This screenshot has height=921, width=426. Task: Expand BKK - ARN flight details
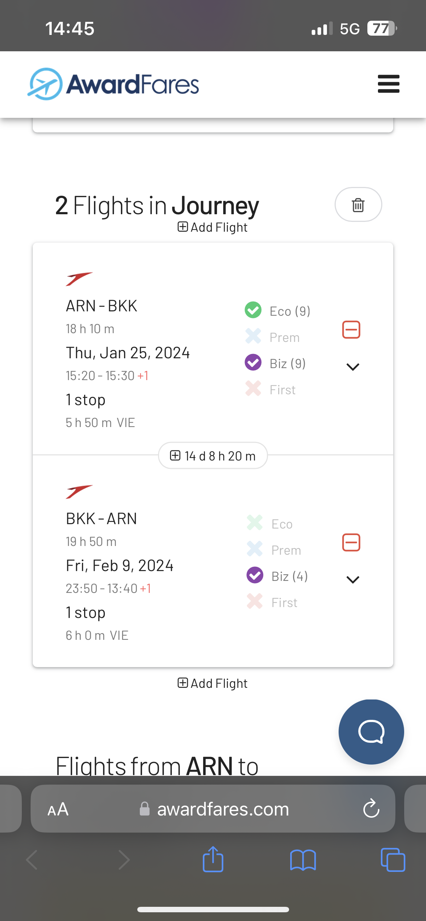(x=353, y=579)
